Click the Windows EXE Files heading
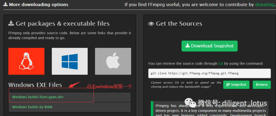 point(35,85)
